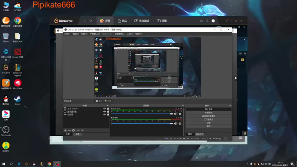
Task: Click 停止推流 to stop streaming
Action: point(209,109)
